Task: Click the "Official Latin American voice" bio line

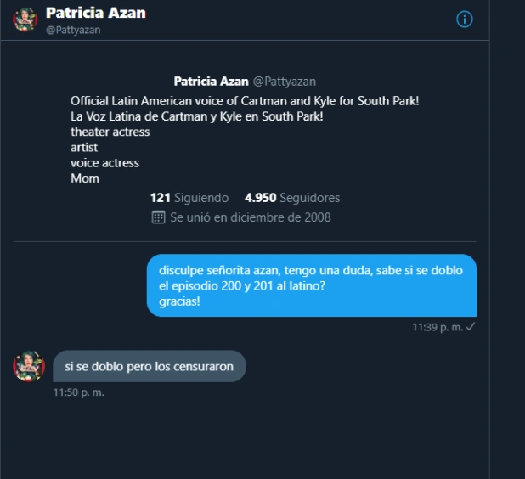Action: [x=245, y=102]
